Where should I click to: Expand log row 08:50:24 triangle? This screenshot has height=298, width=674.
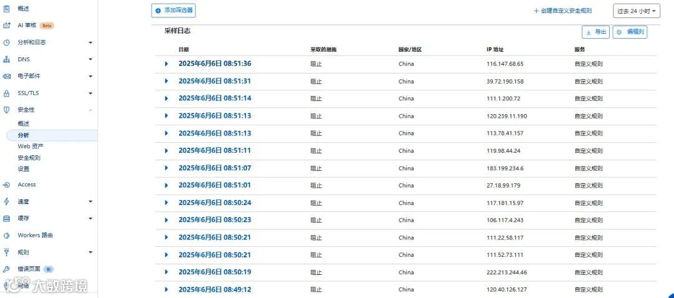pos(167,203)
